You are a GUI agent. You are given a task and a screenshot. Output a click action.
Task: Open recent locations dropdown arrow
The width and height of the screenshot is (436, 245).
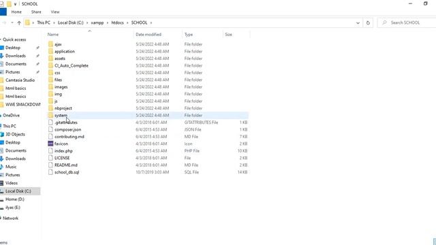[12, 22]
